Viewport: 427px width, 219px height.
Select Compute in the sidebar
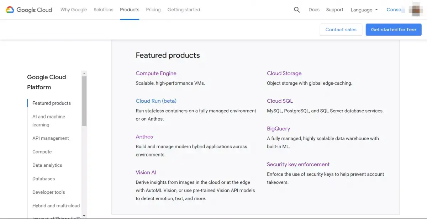pyautogui.click(x=42, y=152)
